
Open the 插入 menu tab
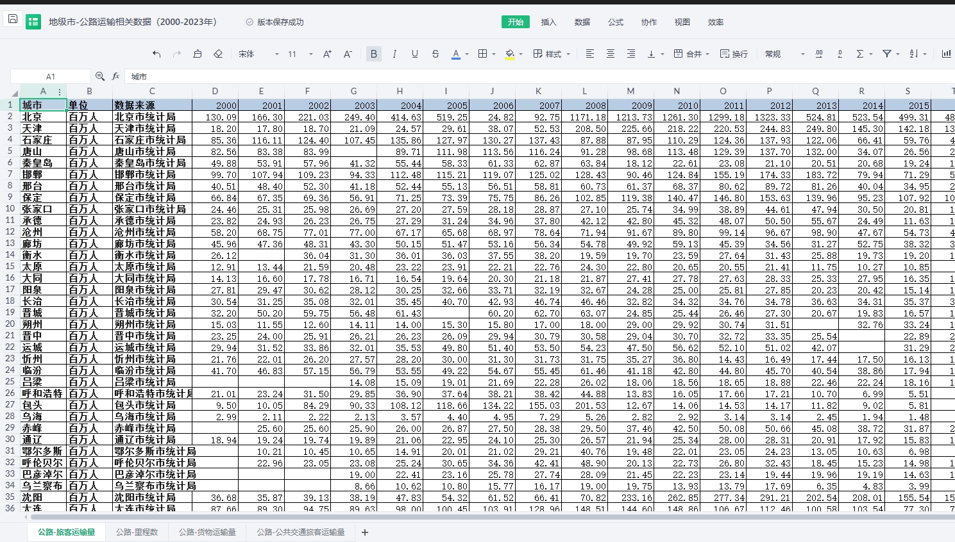(549, 22)
